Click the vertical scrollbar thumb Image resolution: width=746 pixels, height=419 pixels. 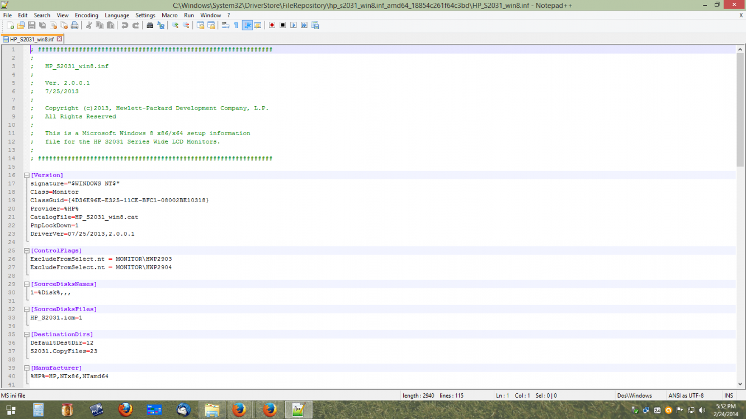pyautogui.click(x=740, y=109)
